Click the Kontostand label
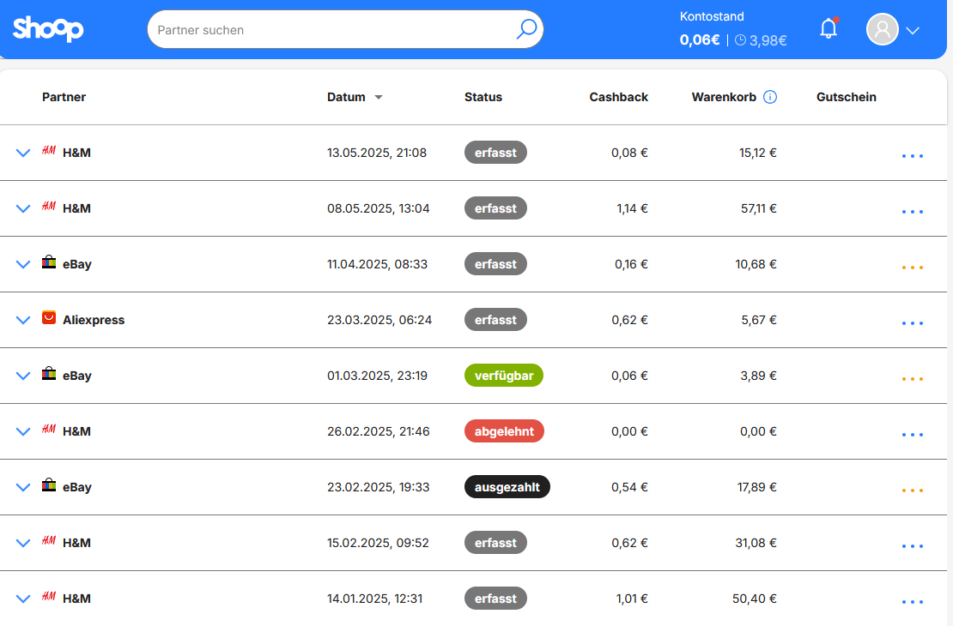Image resolution: width=953 pixels, height=626 pixels. click(712, 16)
